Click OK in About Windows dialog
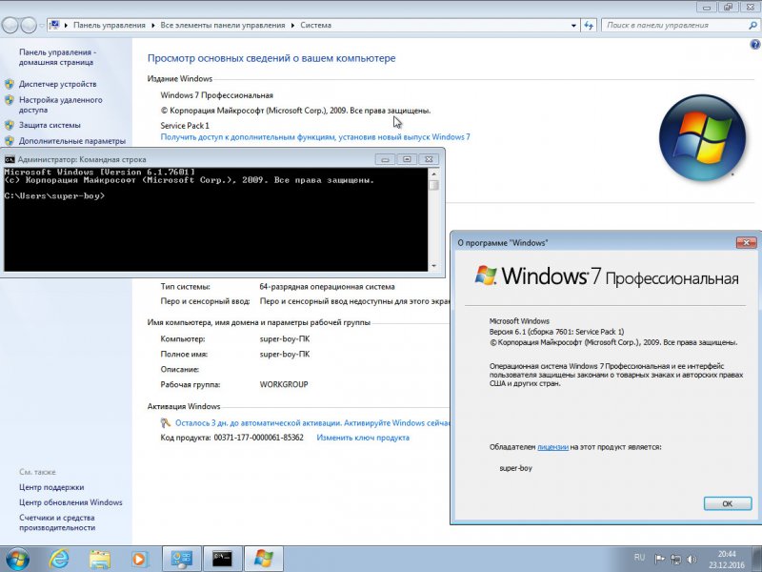 (x=727, y=503)
